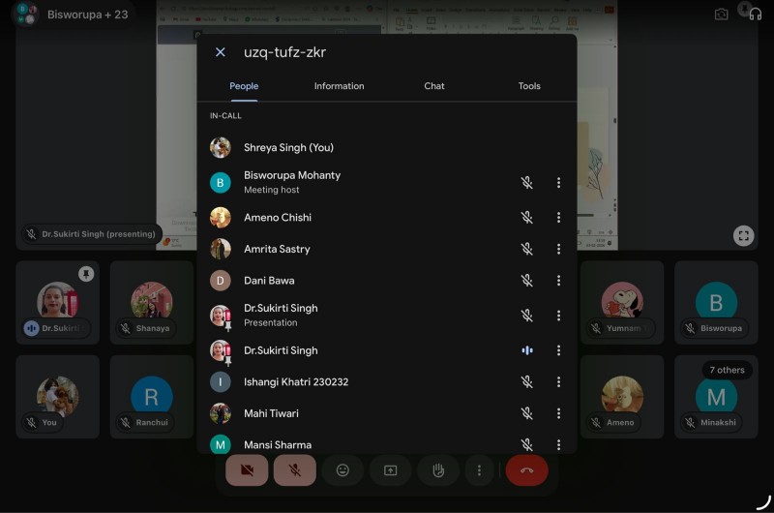Close the meeting details panel

click(x=220, y=52)
